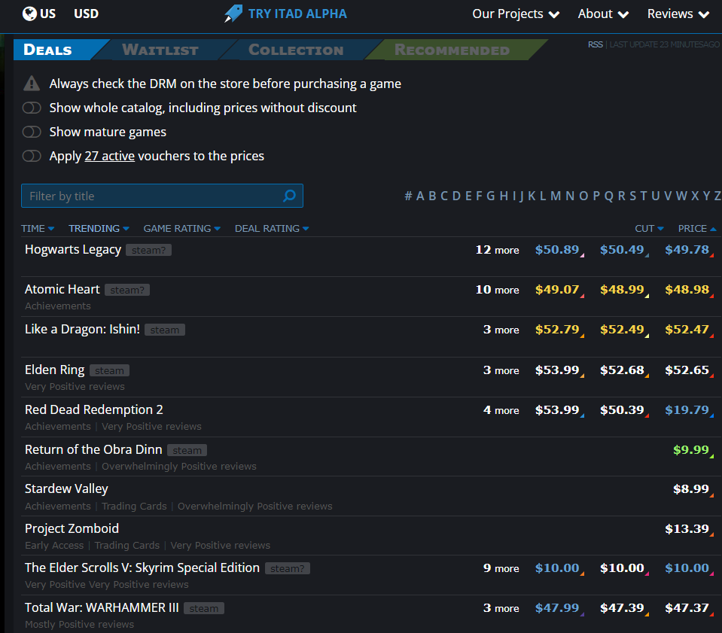Sort deals by DEAL RATING
The width and height of the screenshot is (722, 633).
[272, 228]
